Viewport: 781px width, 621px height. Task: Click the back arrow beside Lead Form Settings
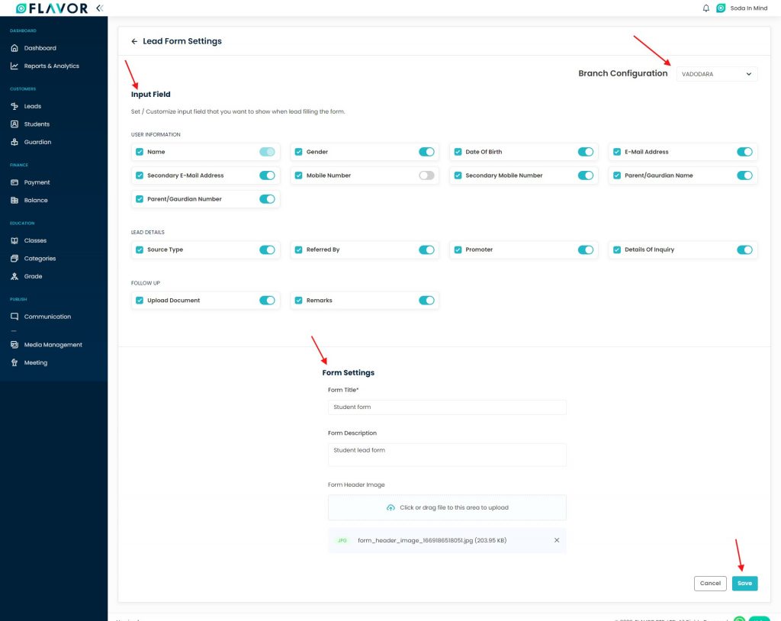134,41
